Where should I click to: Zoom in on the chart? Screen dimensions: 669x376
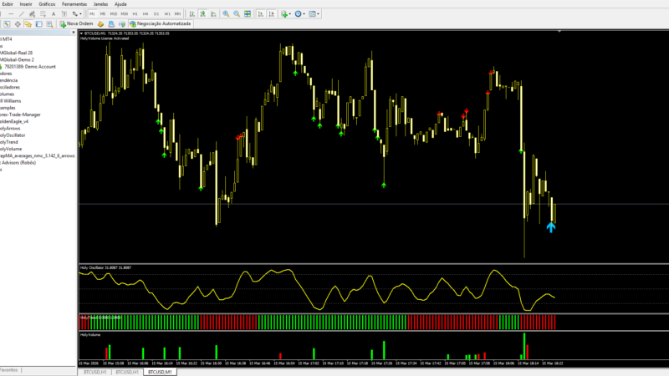[226, 13]
